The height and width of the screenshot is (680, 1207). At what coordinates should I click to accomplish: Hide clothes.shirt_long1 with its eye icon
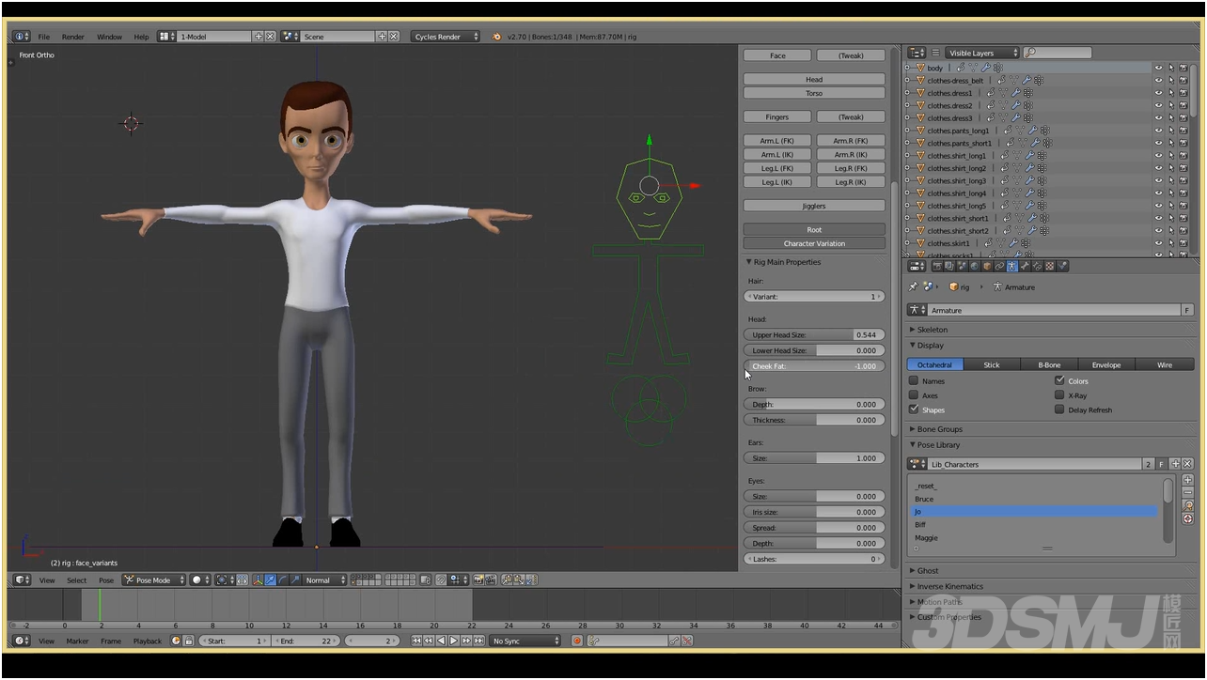point(1158,156)
